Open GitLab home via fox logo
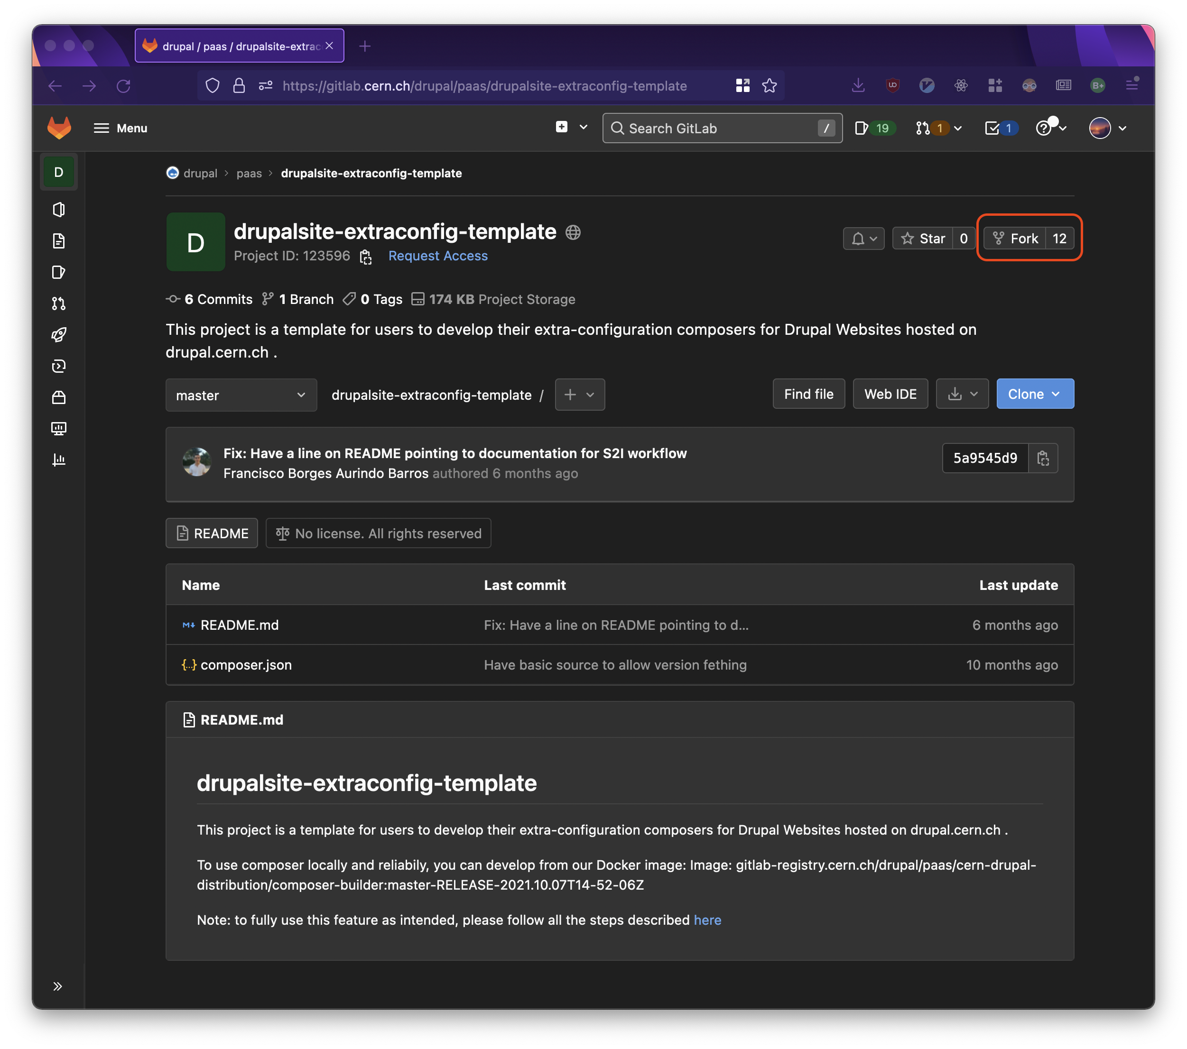 pyautogui.click(x=59, y=128)
